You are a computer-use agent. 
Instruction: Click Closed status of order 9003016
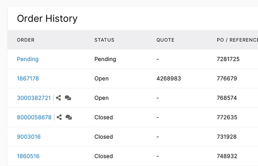[103, 137]
